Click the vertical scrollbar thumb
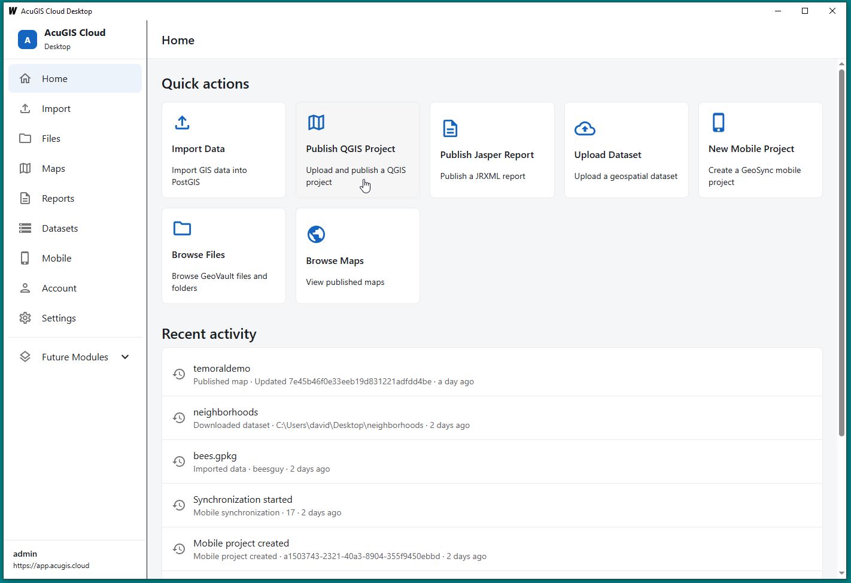 point(841,253)
